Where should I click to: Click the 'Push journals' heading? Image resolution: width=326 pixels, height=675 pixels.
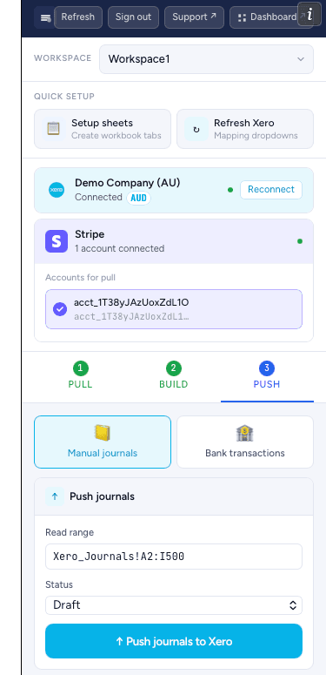(102, 496)
